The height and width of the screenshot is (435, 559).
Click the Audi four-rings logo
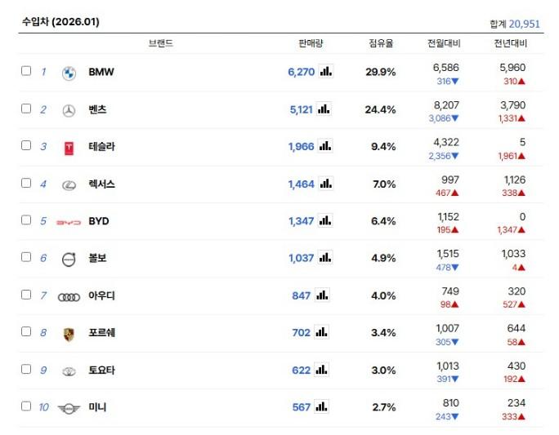[69, 296]
